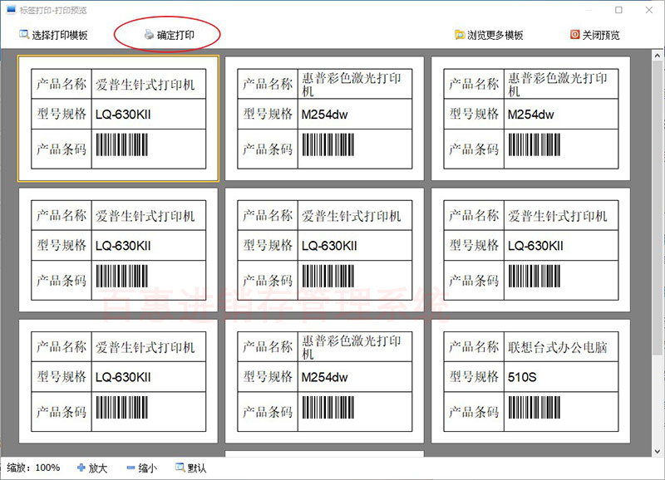The height and width of the screenshot is (480, 665).
Task: Select the label thumbnail with 联想台式办公电脑
Action: tap(530, 381)
